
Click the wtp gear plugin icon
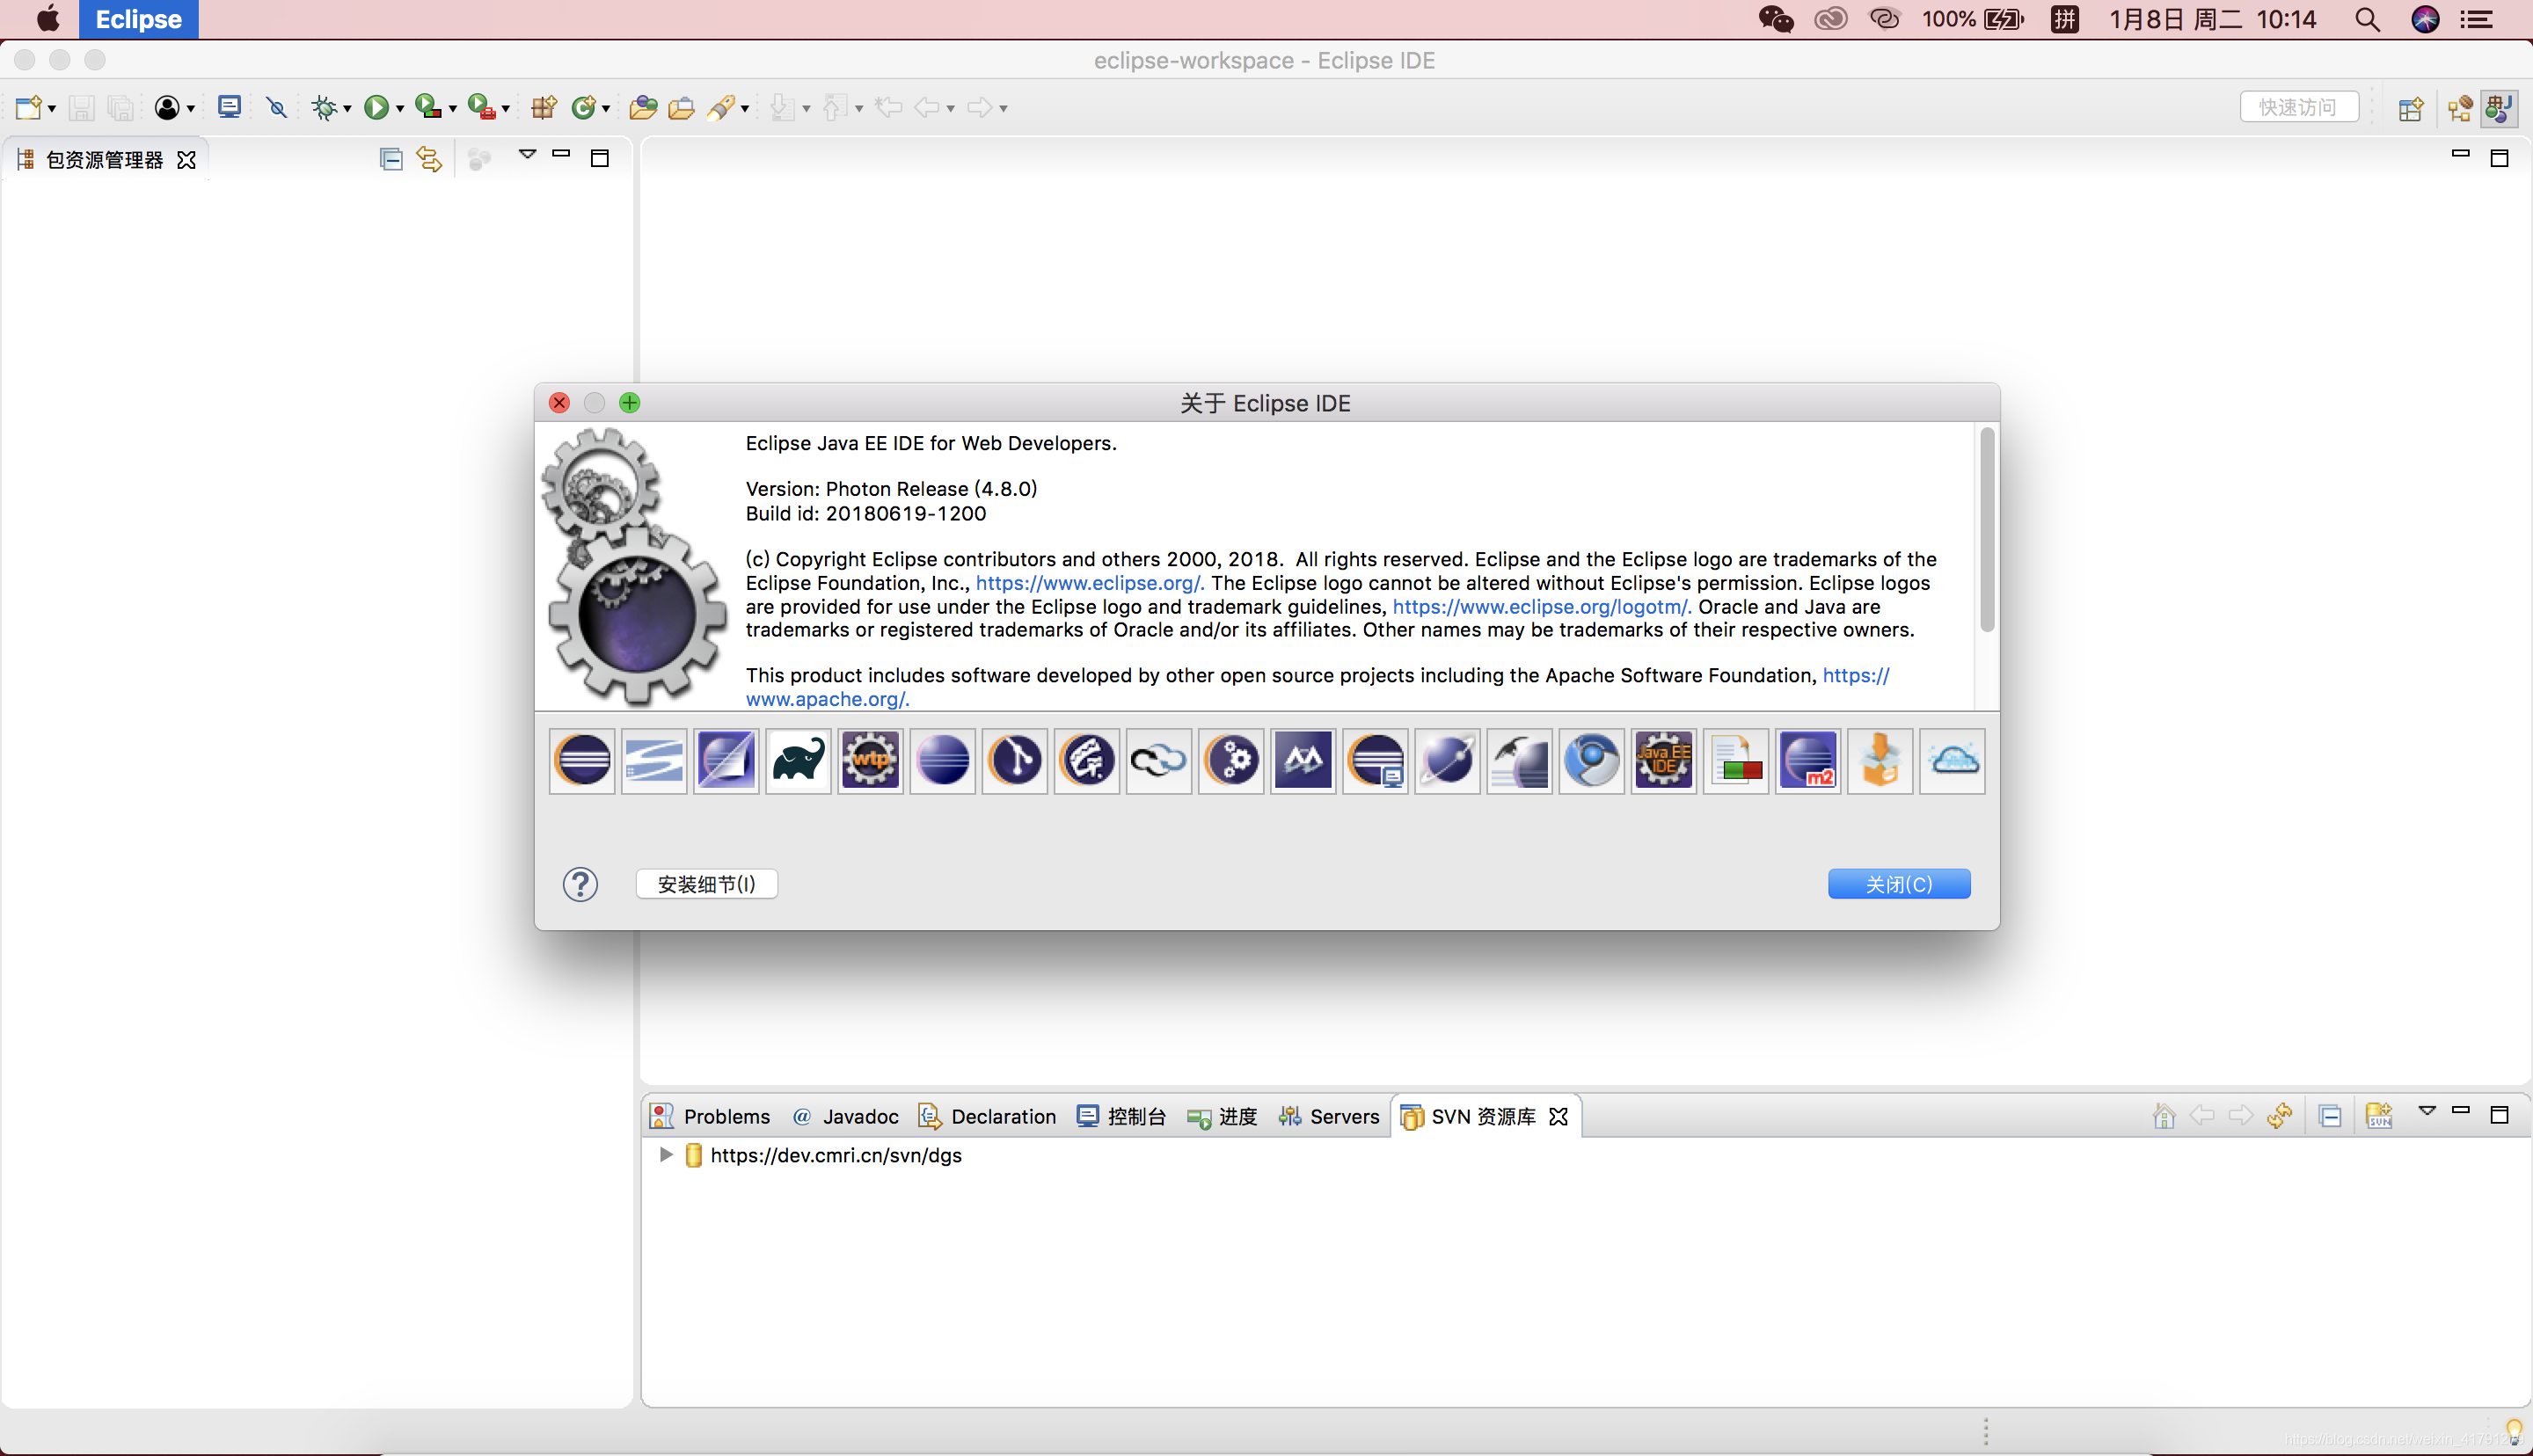coord(870,761)
